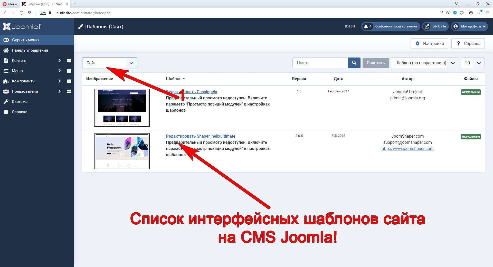493x267 pixels.
Task: Expand the Меню submenu chevron
Action: (60, 71)
